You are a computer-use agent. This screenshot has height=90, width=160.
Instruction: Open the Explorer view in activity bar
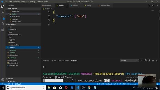pyautogui.click(x=3, y=6)
